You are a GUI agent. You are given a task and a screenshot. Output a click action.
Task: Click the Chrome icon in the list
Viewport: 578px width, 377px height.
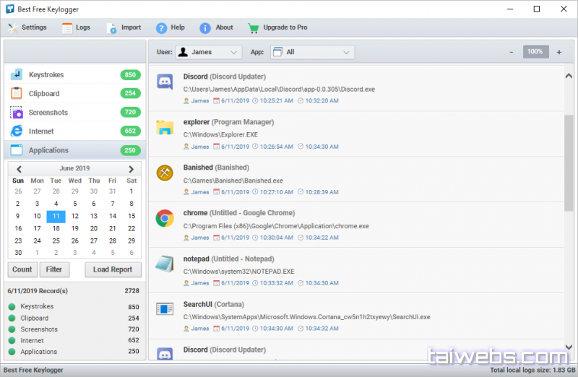point(165,219)
